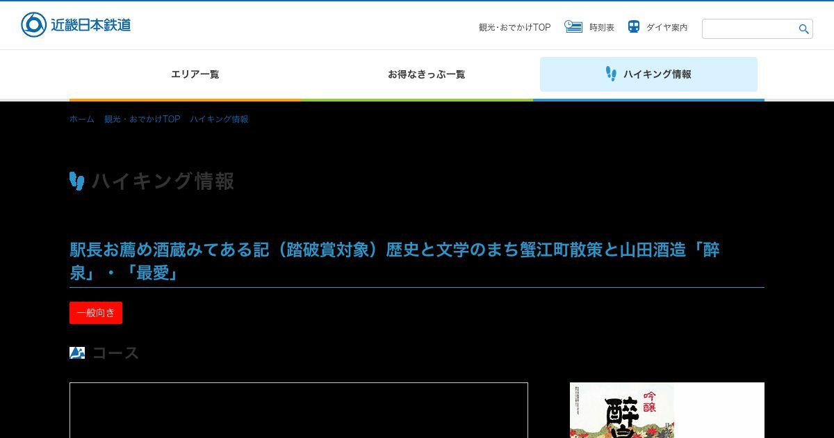Click the Kintetsu Railway logo
Image resolution: width=834 pixels, height=438 pixels.
coord(76,25)
